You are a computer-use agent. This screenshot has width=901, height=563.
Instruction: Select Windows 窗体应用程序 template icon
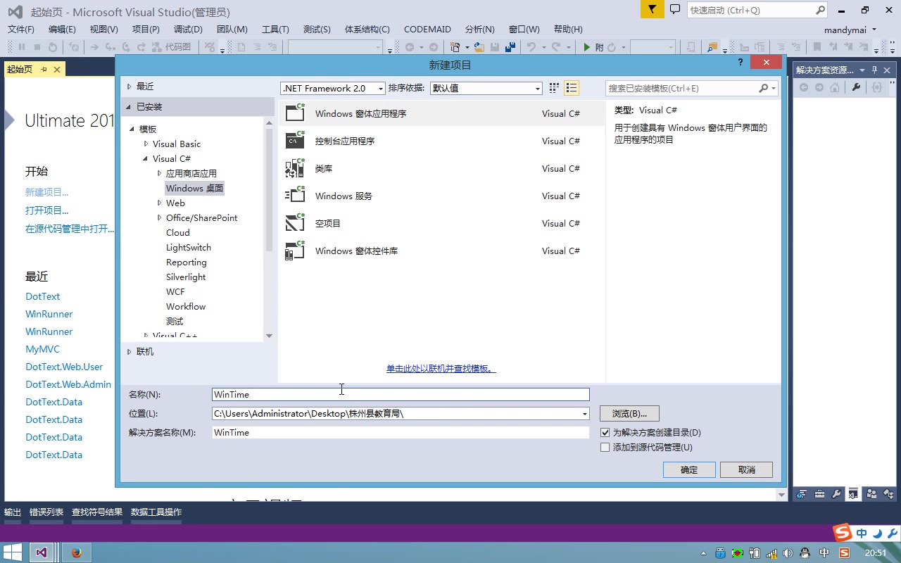(295, 113)
